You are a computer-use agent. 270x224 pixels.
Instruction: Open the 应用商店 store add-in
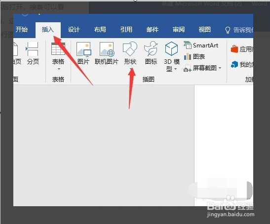coord(242,49)
